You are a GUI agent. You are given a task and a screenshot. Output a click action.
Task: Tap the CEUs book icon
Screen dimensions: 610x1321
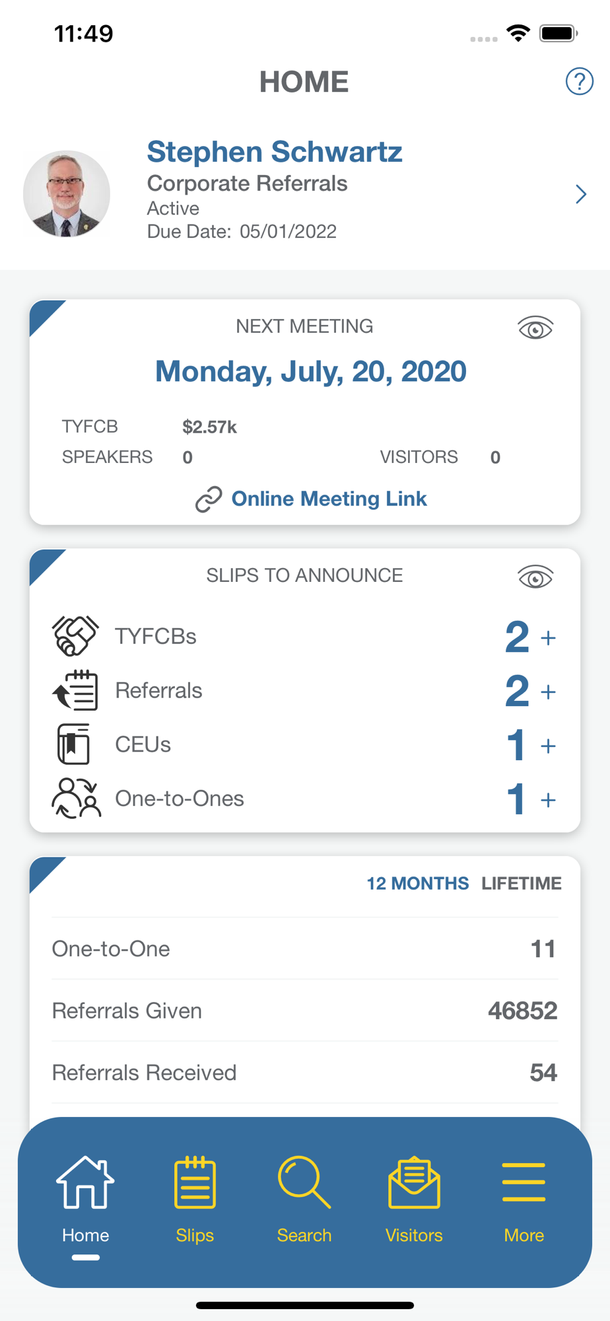point(73,744)
